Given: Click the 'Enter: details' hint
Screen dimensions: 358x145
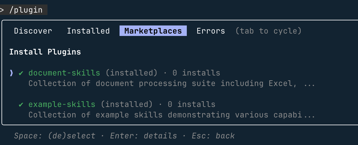Looking at the screenshot, I should point(144,136).
